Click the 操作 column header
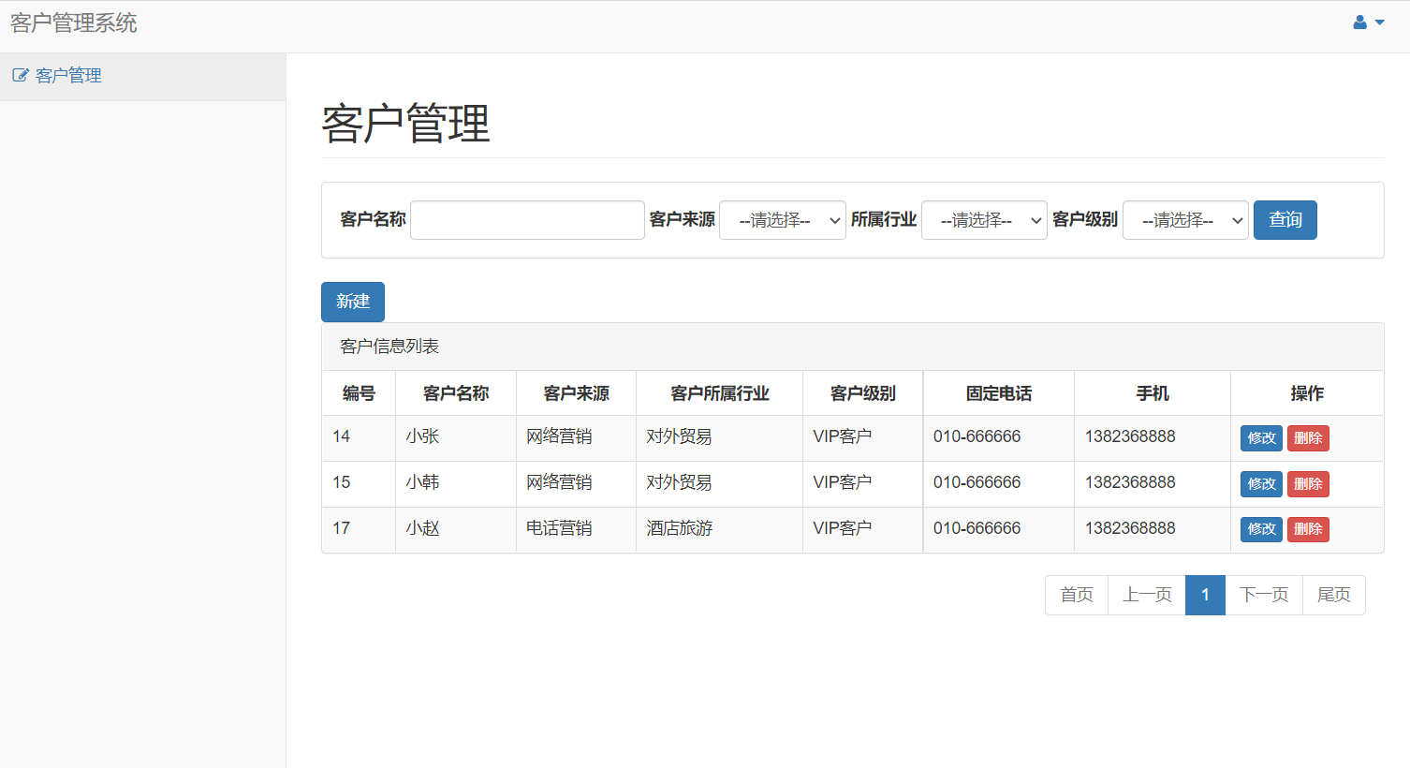This screenshot has width=1410, height=768. [1307, 393]
